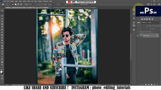Open the Layer menu
Screen dimensions: 161x90
tap(16, 1)
